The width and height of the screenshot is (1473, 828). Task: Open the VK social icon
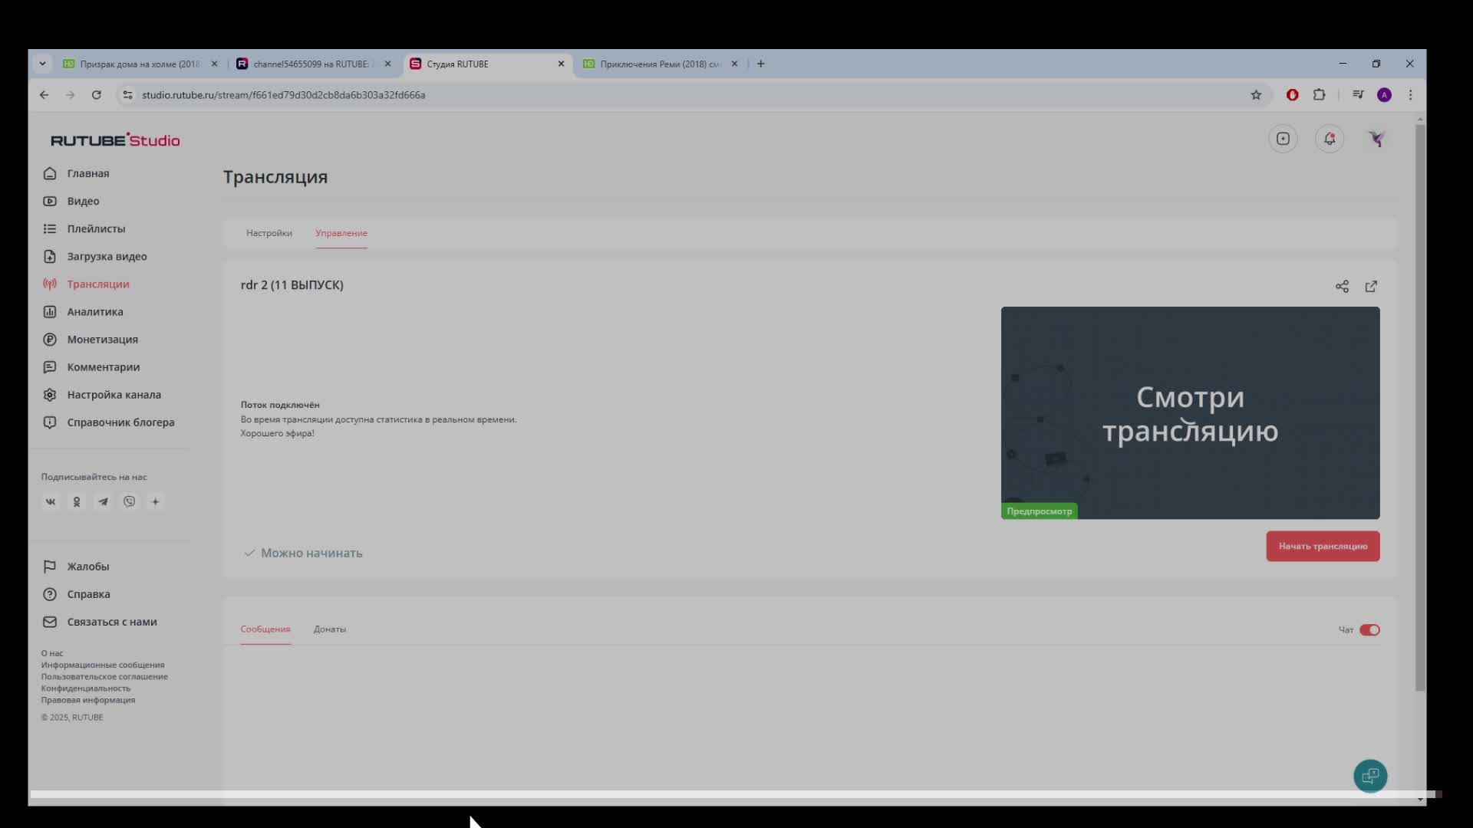pyautogui.click(x=51, y=502)
